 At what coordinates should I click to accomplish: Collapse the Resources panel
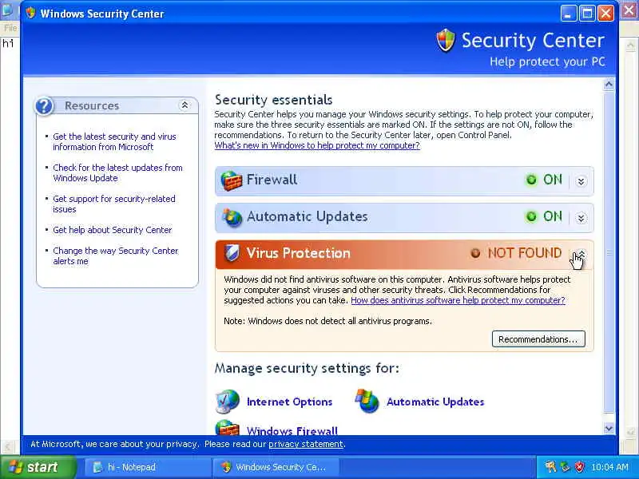[x=185, y=105]
